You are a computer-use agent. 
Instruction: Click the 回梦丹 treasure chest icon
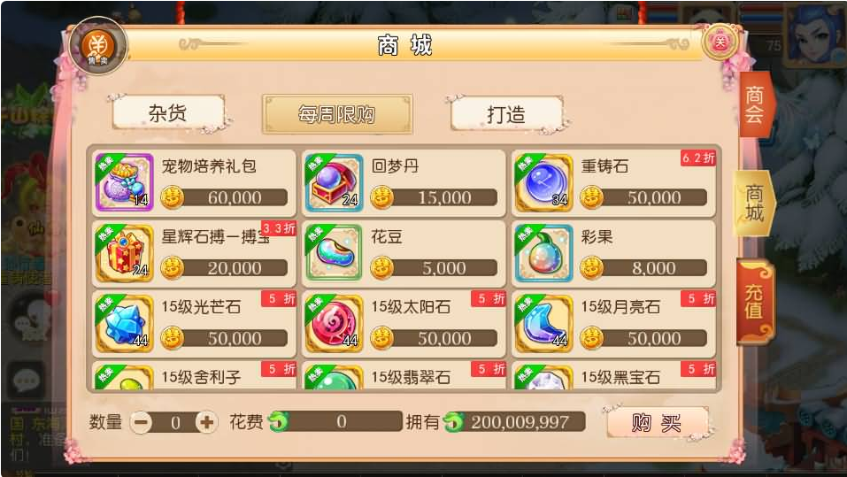tap(334, 182)
